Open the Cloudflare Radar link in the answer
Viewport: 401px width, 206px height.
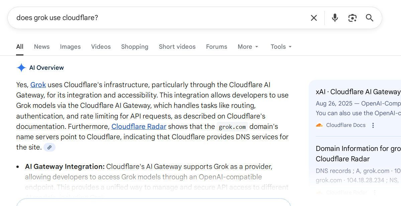tap(139, 127)
